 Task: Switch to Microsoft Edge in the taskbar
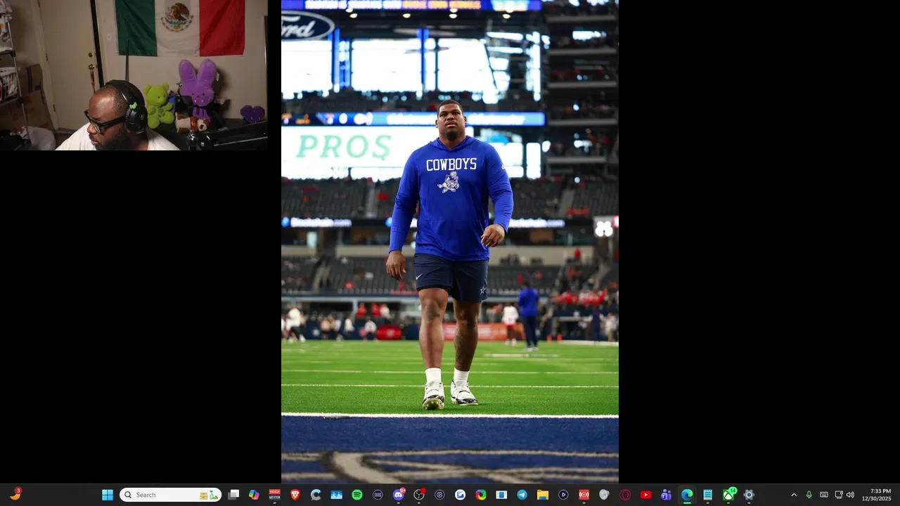pyautogui.click(x=687, y=495)
